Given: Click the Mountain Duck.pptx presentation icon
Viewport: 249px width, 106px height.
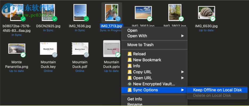Looking at the screenshot, I should point(111,48).
